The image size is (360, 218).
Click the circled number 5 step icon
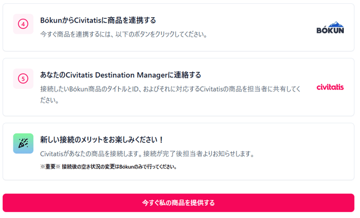click(x=23, y=79)
